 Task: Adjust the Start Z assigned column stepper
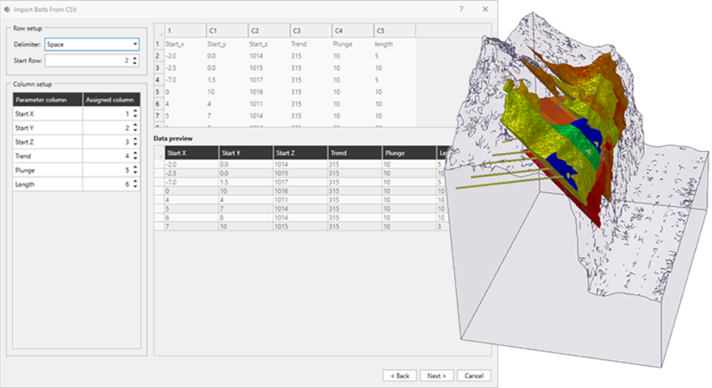135,142
